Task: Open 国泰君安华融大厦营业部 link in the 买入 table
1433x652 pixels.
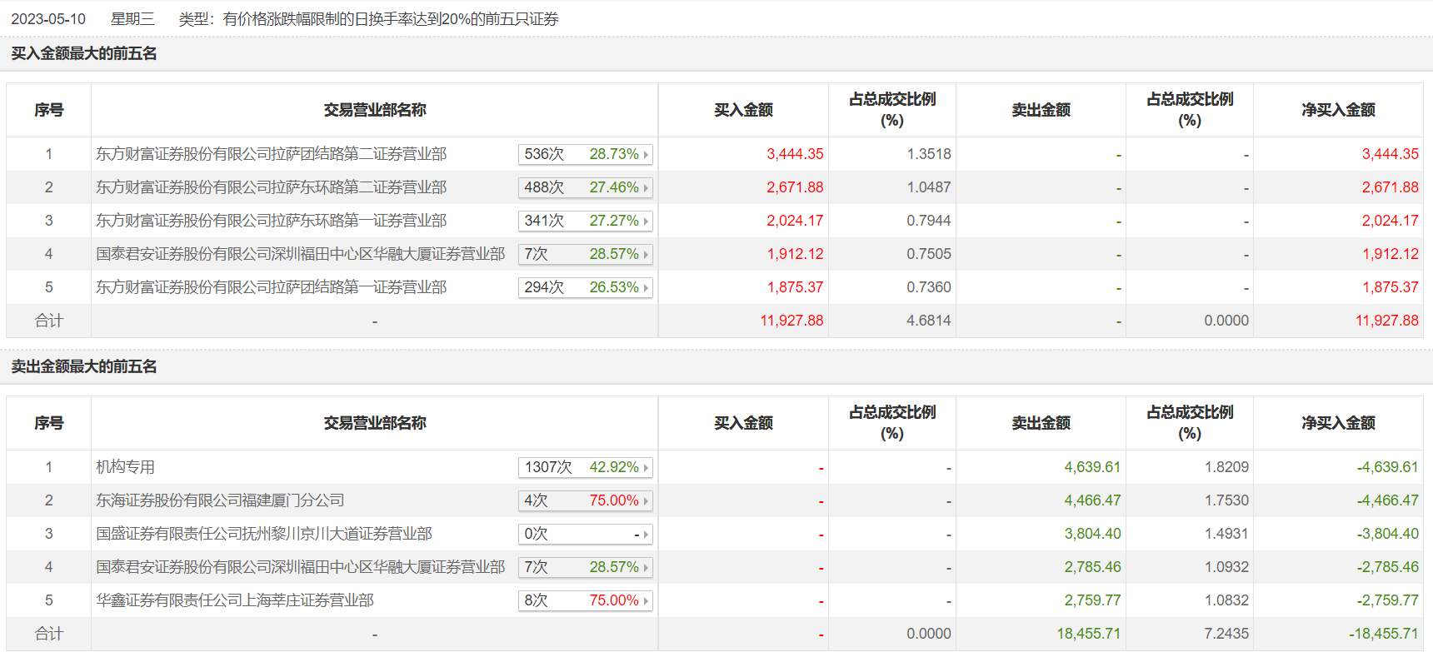Action: click(301, 254)
